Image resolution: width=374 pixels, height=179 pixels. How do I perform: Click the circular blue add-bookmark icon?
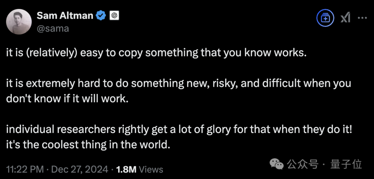click(x=325, y=18)
